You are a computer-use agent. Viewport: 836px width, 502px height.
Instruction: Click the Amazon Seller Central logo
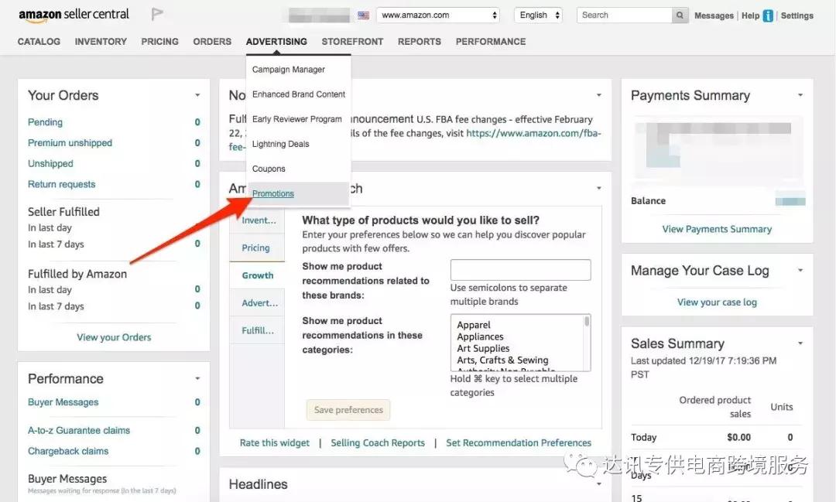(74, 15)
